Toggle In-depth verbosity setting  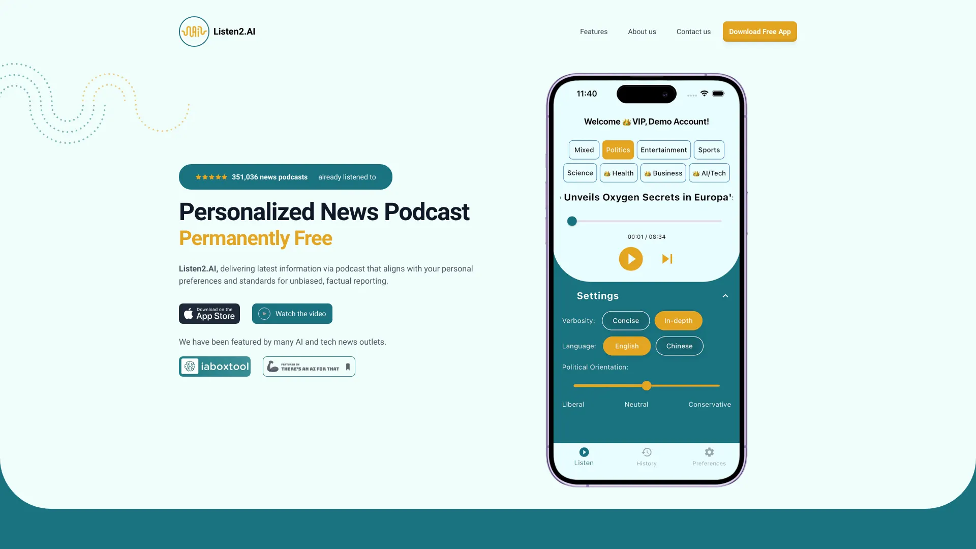click(x=678, y=320)
